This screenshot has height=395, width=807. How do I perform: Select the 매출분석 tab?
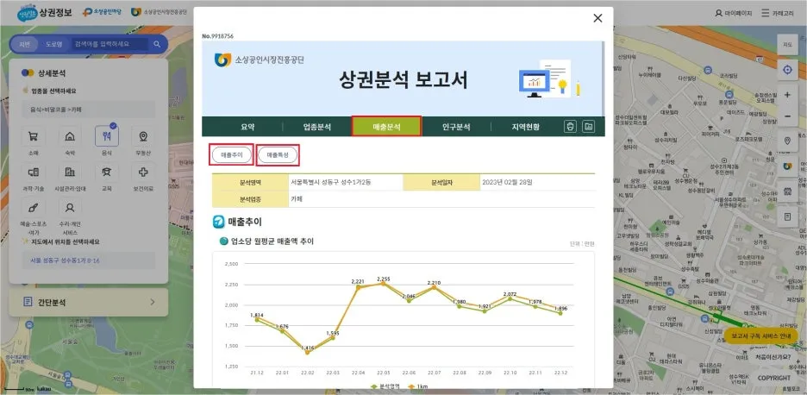tap(386, 126)
